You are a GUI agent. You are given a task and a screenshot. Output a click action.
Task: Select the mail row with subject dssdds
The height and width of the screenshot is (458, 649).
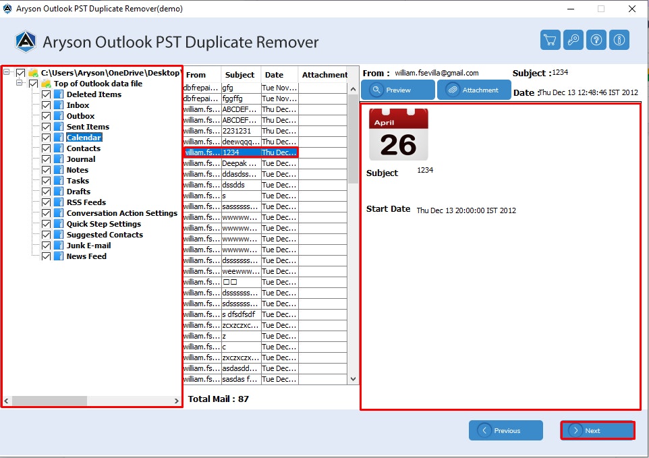point(265,185)
